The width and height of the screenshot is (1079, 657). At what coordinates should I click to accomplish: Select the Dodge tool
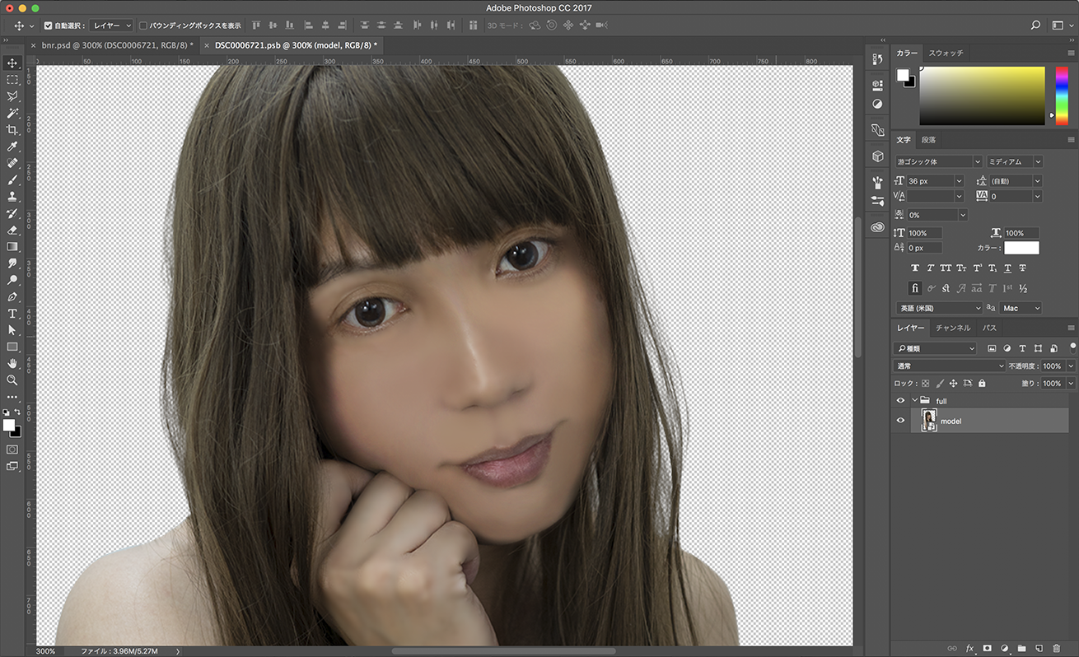point(12,280)
